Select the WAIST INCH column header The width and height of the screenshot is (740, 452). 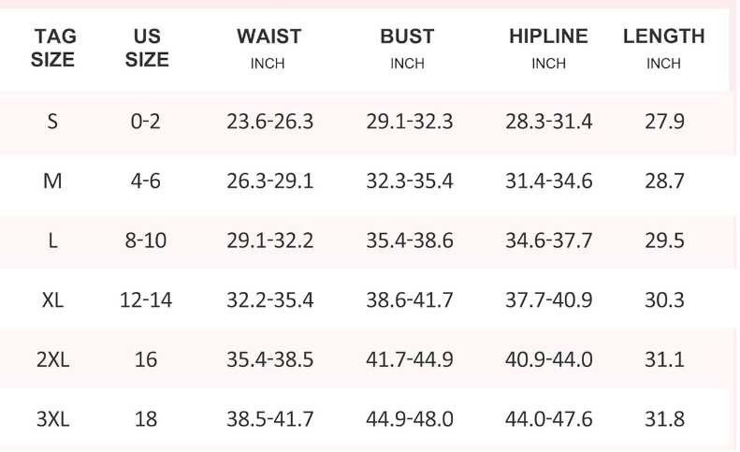tap(268, 49)
